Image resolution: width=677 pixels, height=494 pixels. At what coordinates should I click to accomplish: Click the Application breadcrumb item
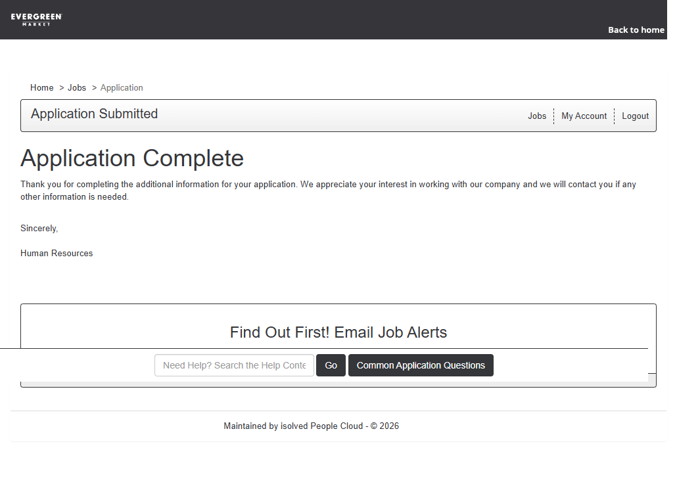(122, 87)
